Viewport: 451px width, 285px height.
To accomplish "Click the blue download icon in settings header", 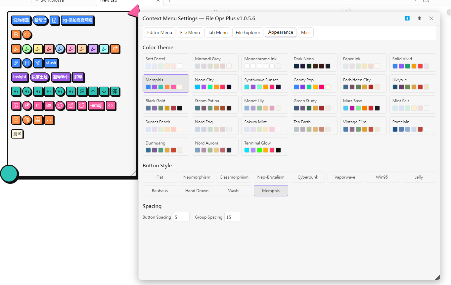I will [407, 18].
